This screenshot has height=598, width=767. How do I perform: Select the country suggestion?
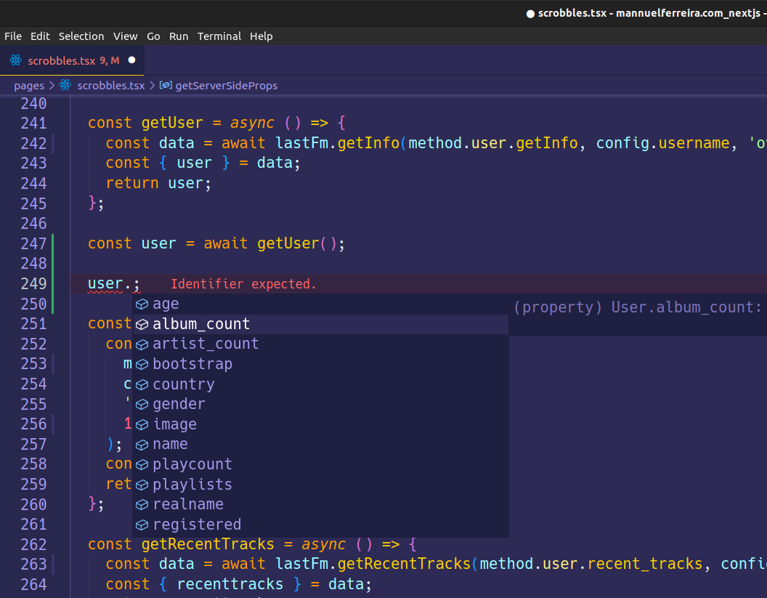pyautogui.click(x=321, y=384)
